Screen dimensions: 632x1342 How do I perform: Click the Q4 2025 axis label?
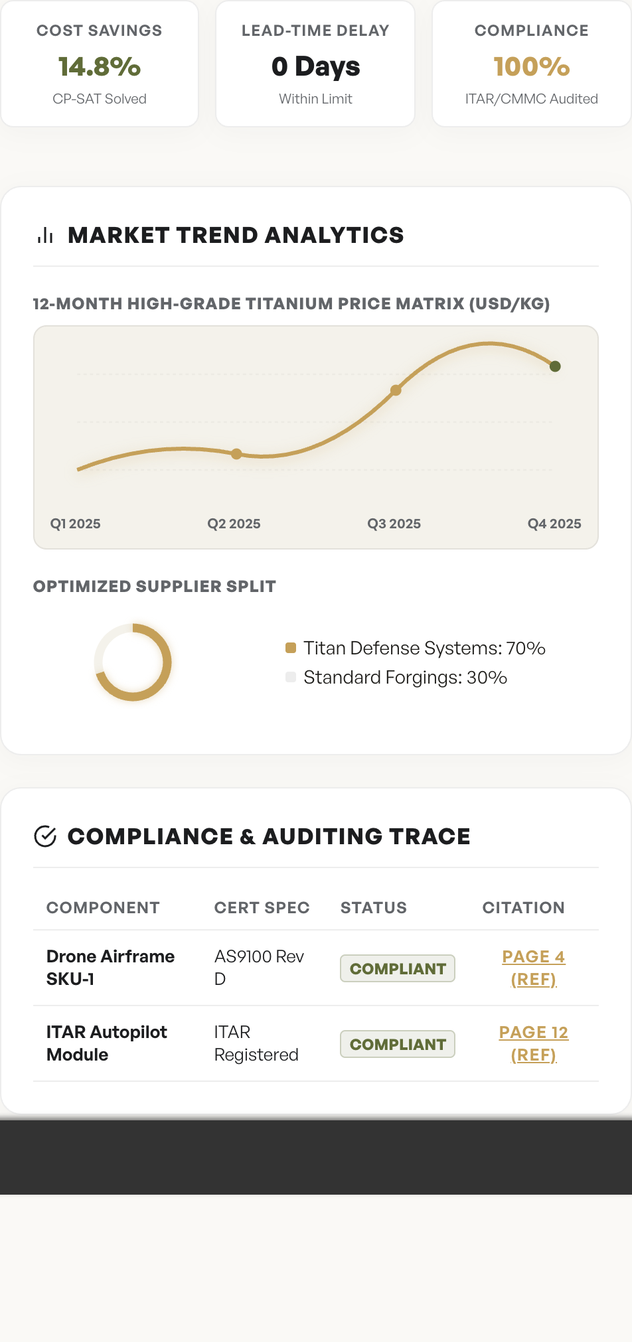554,524
